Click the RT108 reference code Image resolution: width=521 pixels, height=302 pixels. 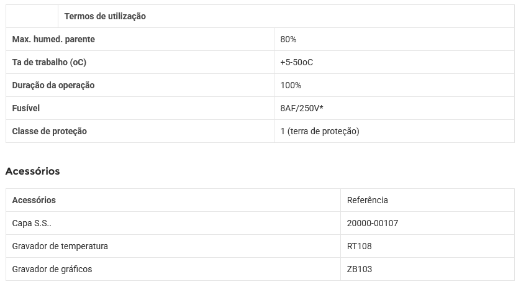[x=360, y=246]
